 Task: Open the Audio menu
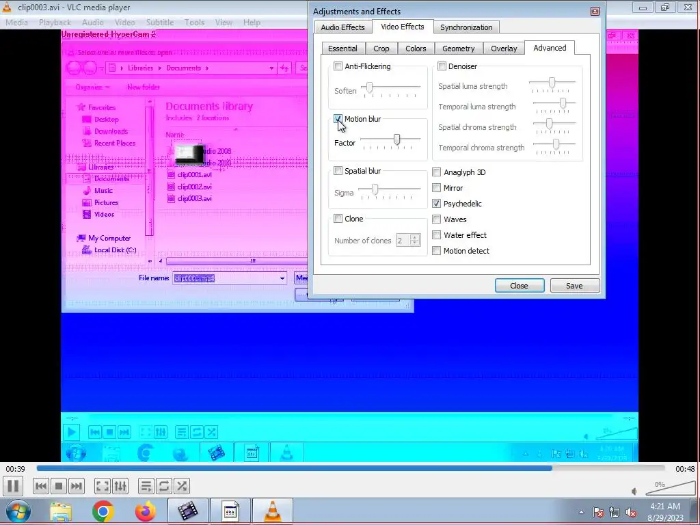(x=93, y=23)
